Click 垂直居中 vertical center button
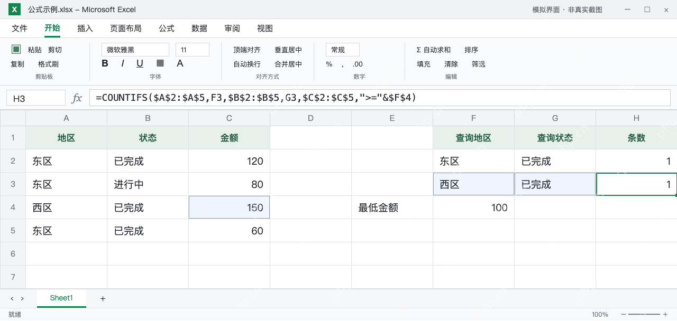677x321 pixels. 288,50
